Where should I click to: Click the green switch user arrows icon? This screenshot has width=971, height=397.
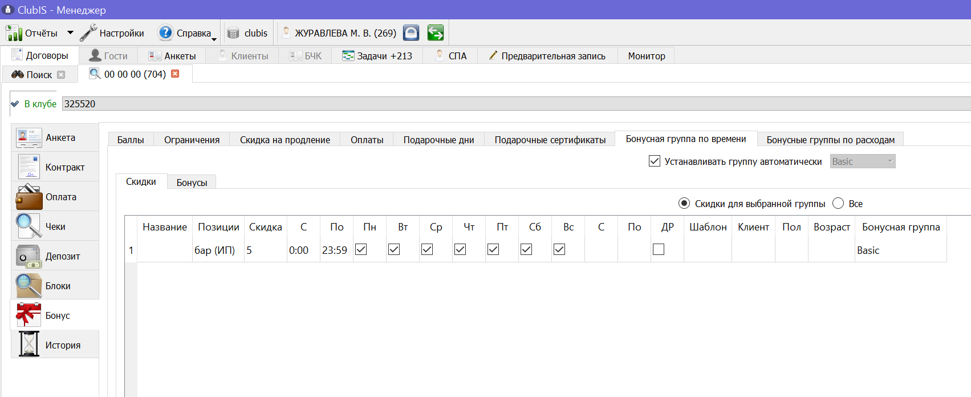(x=436, y=33)
